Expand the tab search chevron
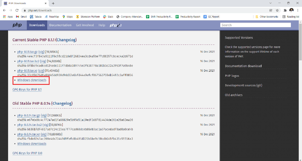This screenshot has height=161, width=302. pyautogui.click(x=271, y=3)
